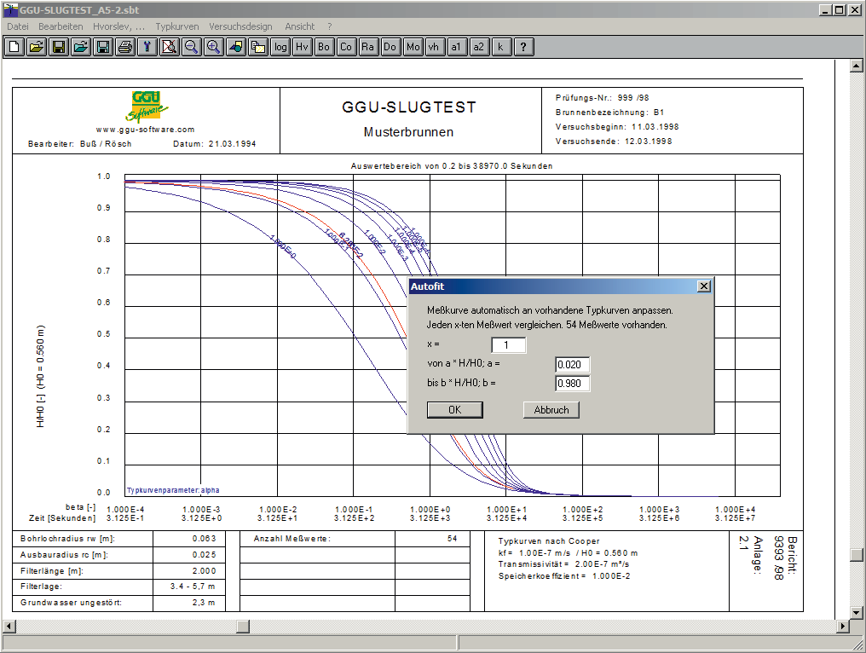Click the copy-to-clipboard toolbar icon

click(258, 47)
